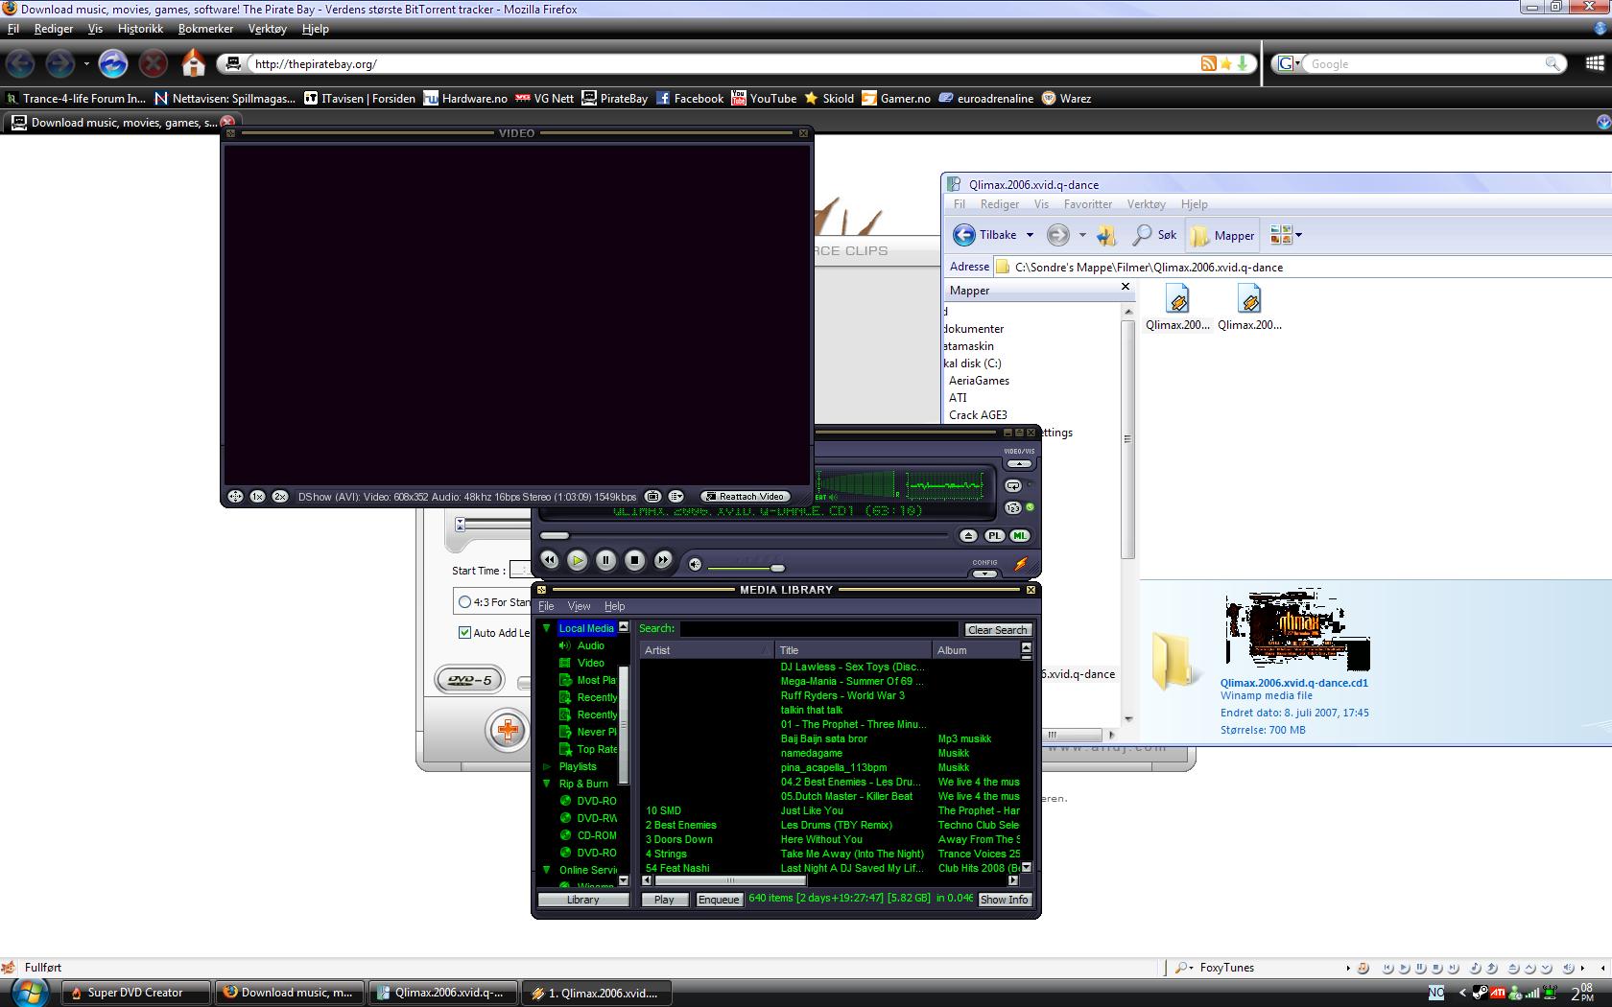
Task: Pause playback in Winamp
Action: [605, 560]
